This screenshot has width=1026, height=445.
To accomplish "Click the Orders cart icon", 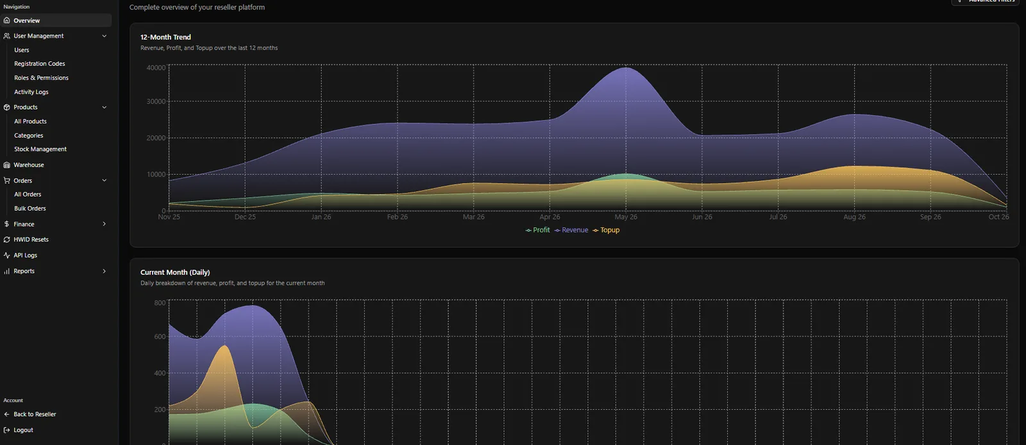I will 7,181.
